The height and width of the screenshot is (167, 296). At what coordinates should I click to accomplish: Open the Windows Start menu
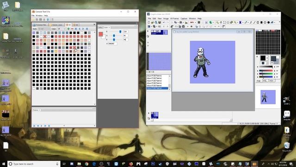(x=4, y=164)
